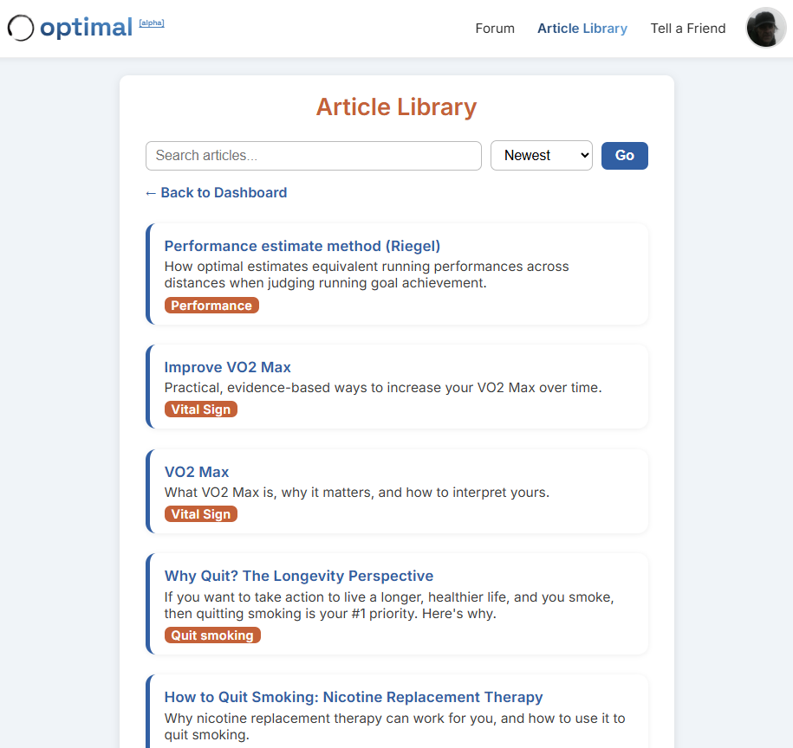Select the Vital Sign tag on Improve VO2 Max
This screenshot has height=748, width=793.
click(x=200, y=409)
